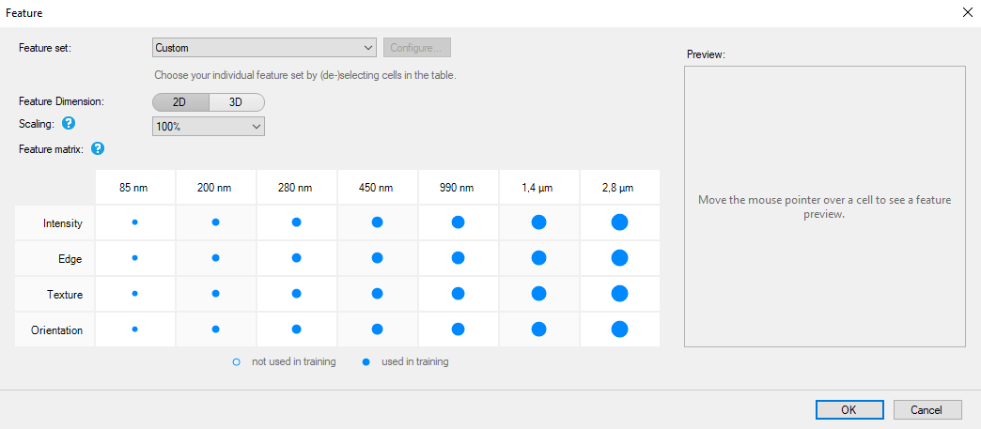
Task: Click the OK button
Action: coord(849,410)
